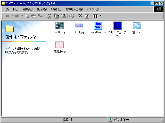
Task: Open the 移動(G) menu
Action: pyautogui.click(x=56, y=9)
